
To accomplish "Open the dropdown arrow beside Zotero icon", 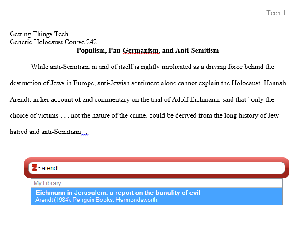I will pos(39,168).
